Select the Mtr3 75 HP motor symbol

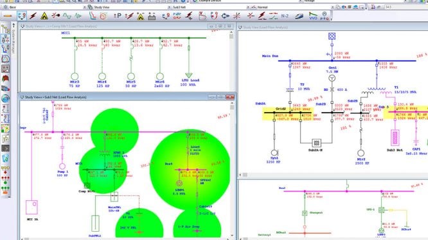point(75,76)
